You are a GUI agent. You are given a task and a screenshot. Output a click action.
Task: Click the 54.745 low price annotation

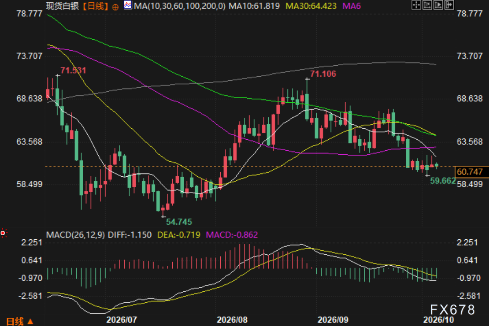pos(179,222)
